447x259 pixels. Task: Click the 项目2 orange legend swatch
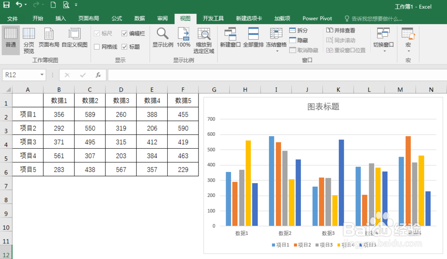coord(295,245)
